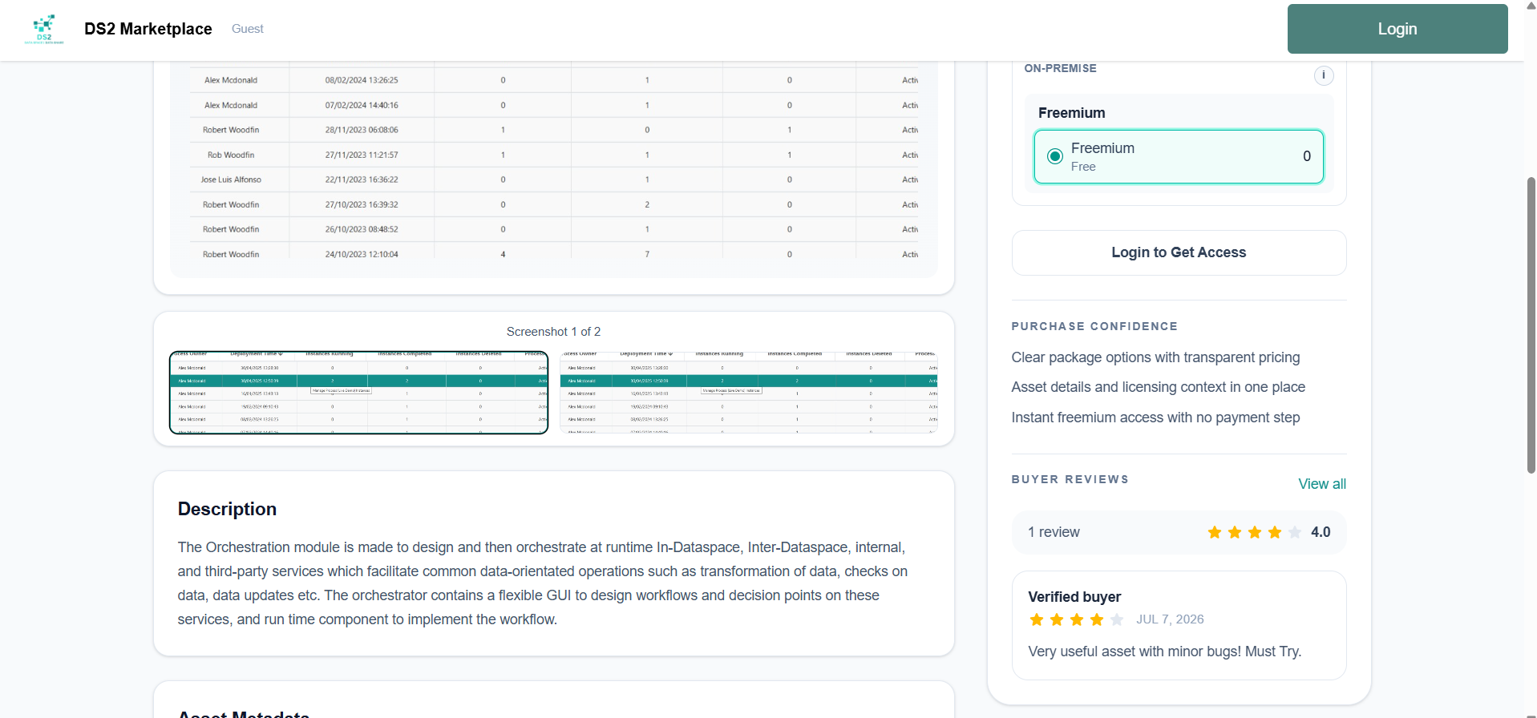Click the '28/11/2023 06:08:06' cell
The width and height of the screenshot is (1537, 718).
tap(362, 130)
